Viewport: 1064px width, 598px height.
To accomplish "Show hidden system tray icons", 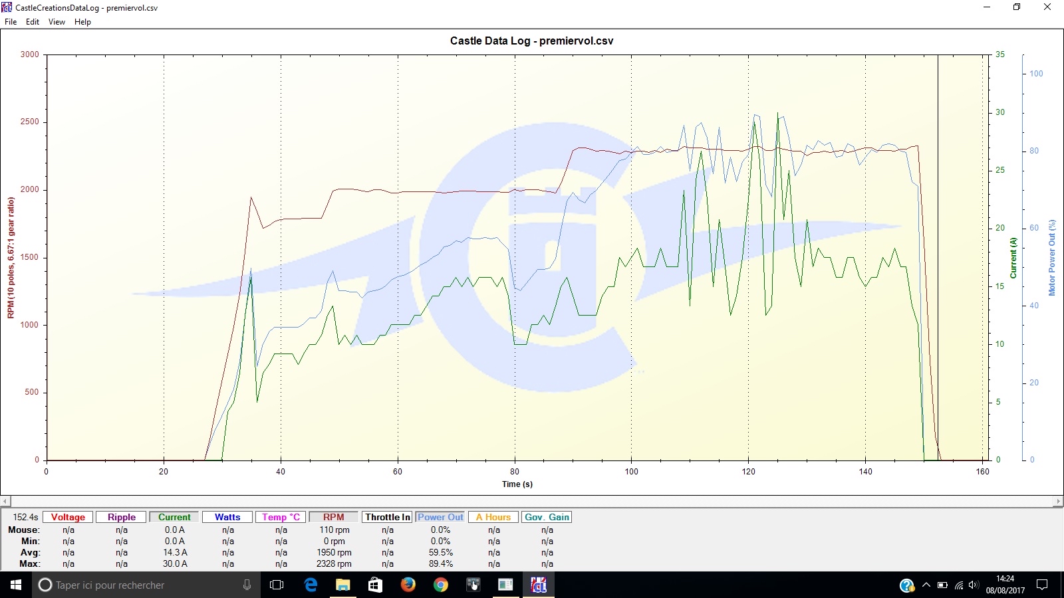I will [x=926, y=585].
